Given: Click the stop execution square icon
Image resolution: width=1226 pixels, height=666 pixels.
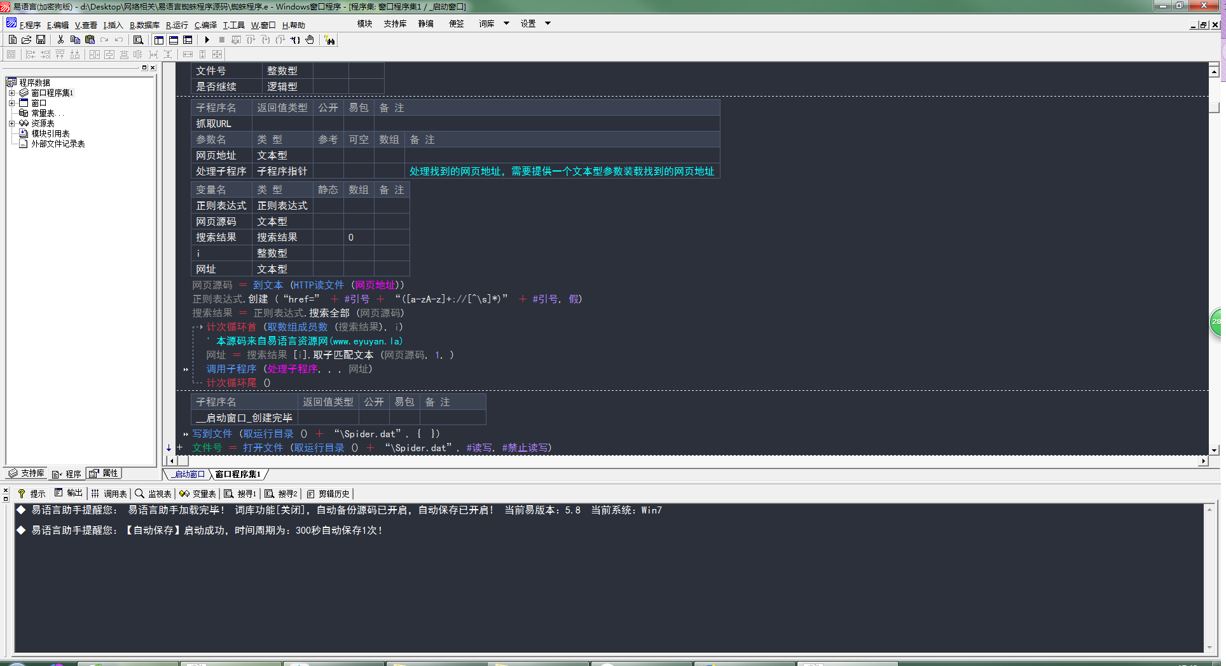Looking at the screenshot, I should click(x=221, y=39).
